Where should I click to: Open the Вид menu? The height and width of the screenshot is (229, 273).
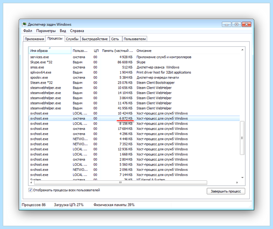pos(63,31)
